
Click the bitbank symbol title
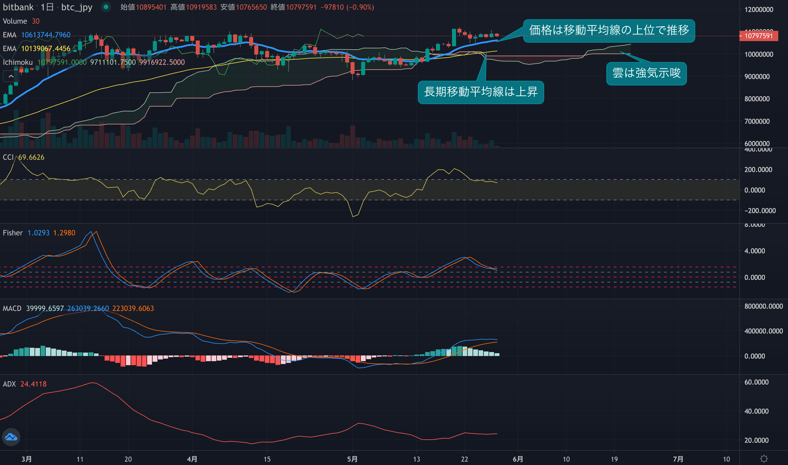coord(18,7)
